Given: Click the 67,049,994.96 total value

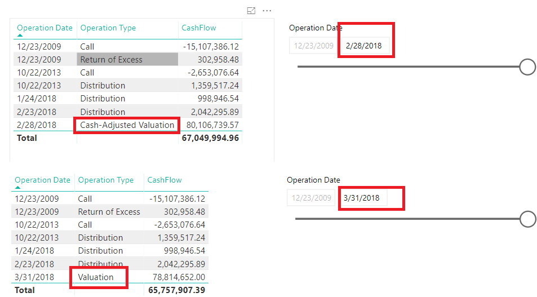Looking at the screenshot, I should [210, 138].
